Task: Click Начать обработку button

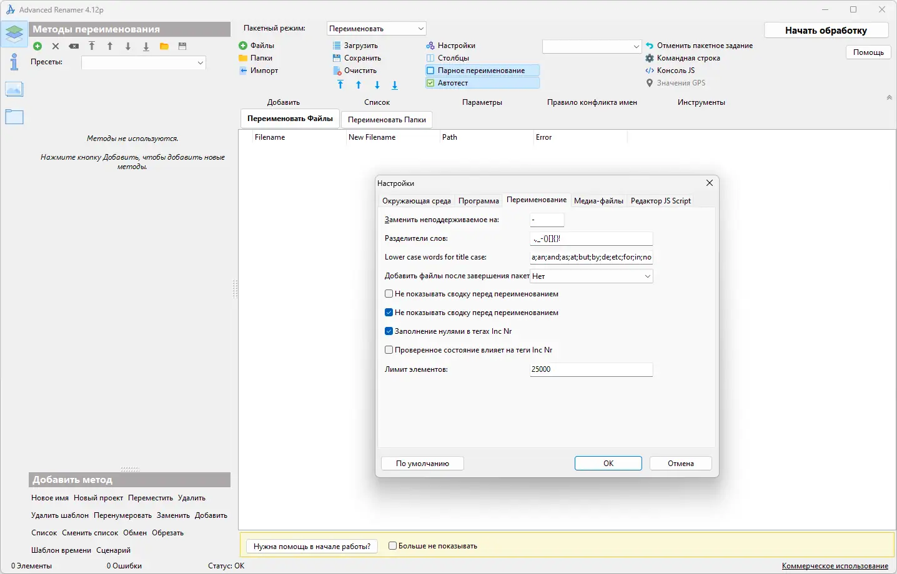Action: point(826,30)
